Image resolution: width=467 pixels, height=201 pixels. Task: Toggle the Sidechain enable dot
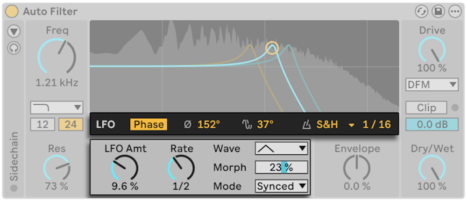coord(14,188)
